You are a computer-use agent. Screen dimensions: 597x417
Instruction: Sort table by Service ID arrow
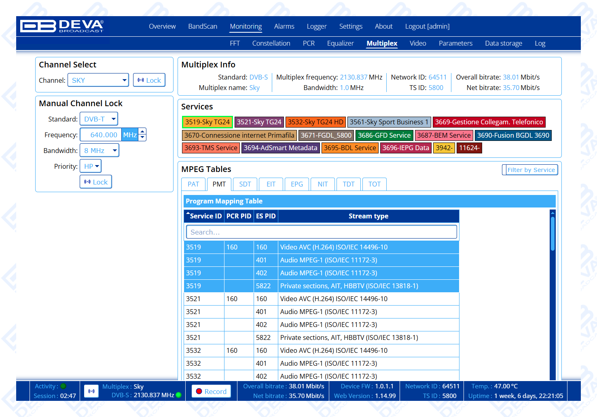click(x=188, y=214)
